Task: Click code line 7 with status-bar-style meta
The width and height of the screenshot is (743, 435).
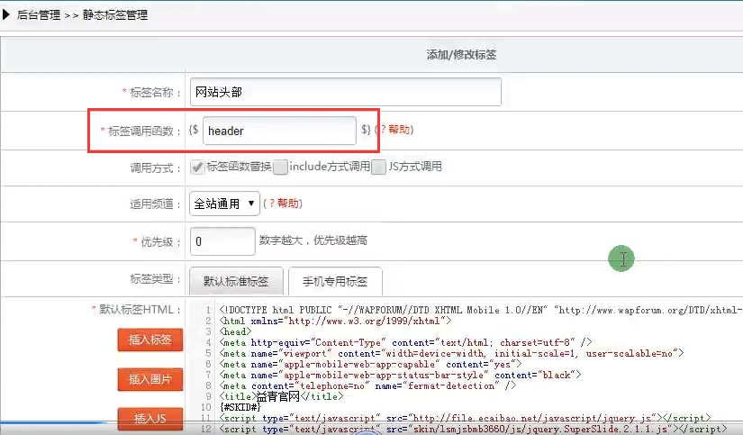Action: (400, 375)
